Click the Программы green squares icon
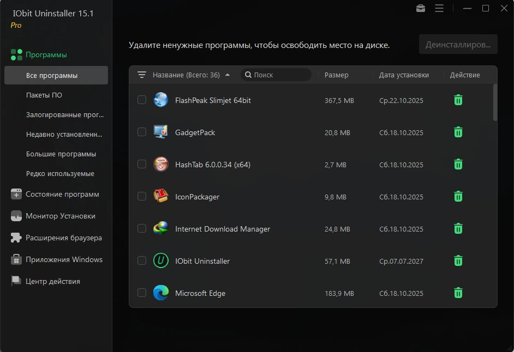Viewport: 514px width, 352px height. point(16,54)
